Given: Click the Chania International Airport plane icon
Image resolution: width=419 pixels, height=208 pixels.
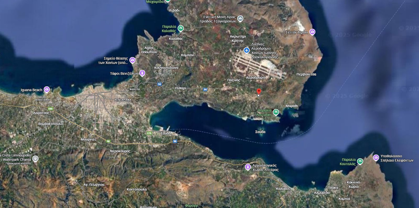Looking at the screenshot, I should (246, 50).
